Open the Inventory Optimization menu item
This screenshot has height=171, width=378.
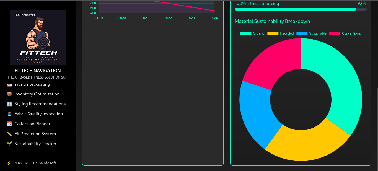37,94
